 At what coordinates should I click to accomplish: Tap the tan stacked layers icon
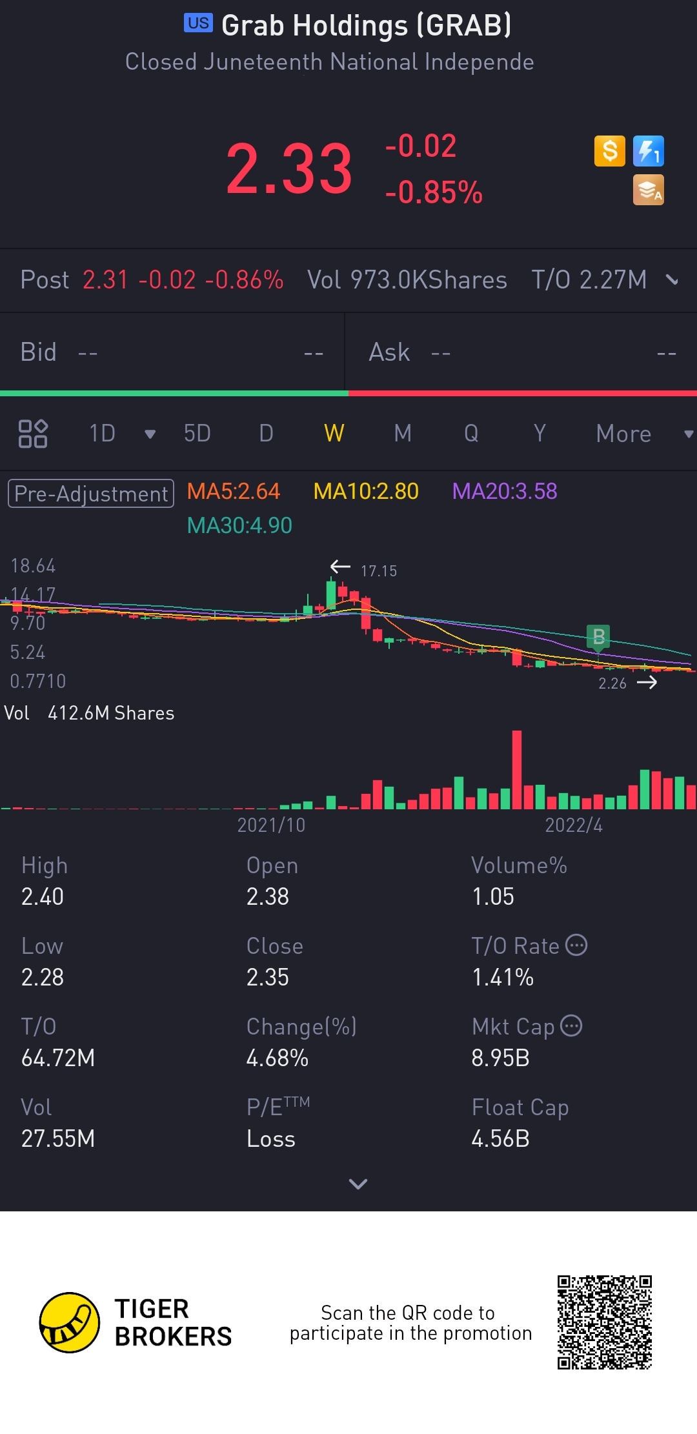[x=648, y=190]
